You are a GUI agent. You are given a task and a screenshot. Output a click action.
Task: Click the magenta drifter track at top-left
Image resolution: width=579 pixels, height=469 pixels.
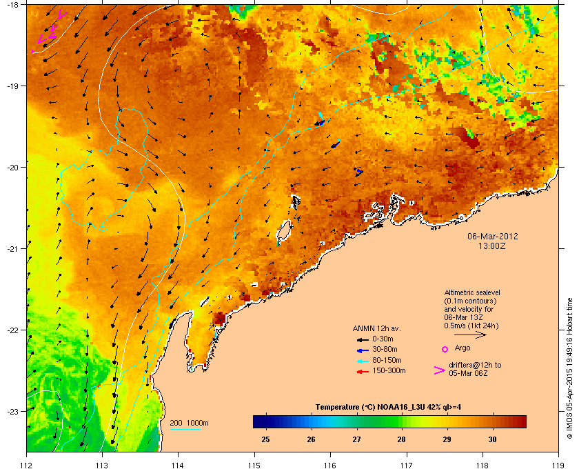click(x=50, y=30)
